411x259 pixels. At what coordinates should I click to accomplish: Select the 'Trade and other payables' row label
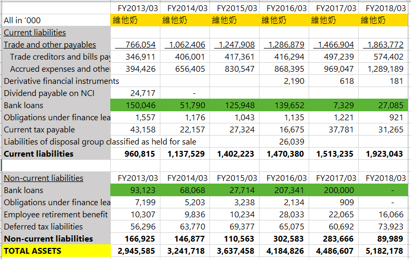click(x=56, y=44)
